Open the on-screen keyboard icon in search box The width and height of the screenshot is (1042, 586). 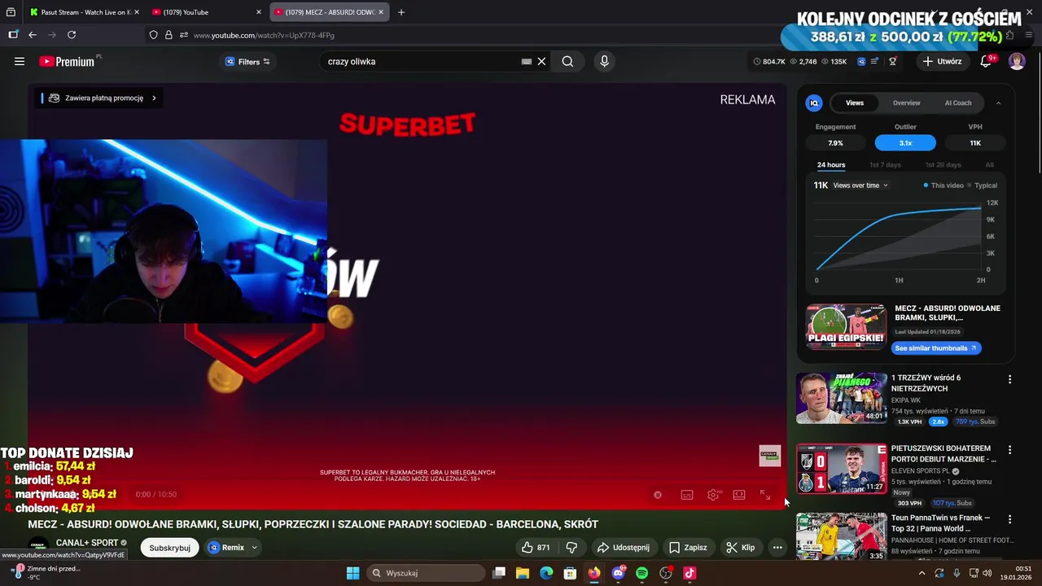pos(527,61)
